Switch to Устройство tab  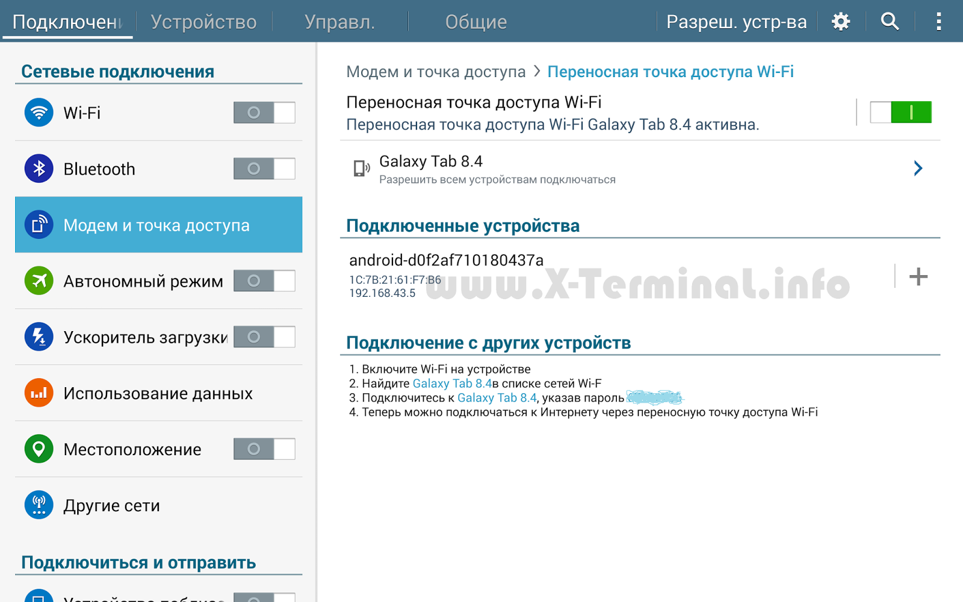coord(203,22)
